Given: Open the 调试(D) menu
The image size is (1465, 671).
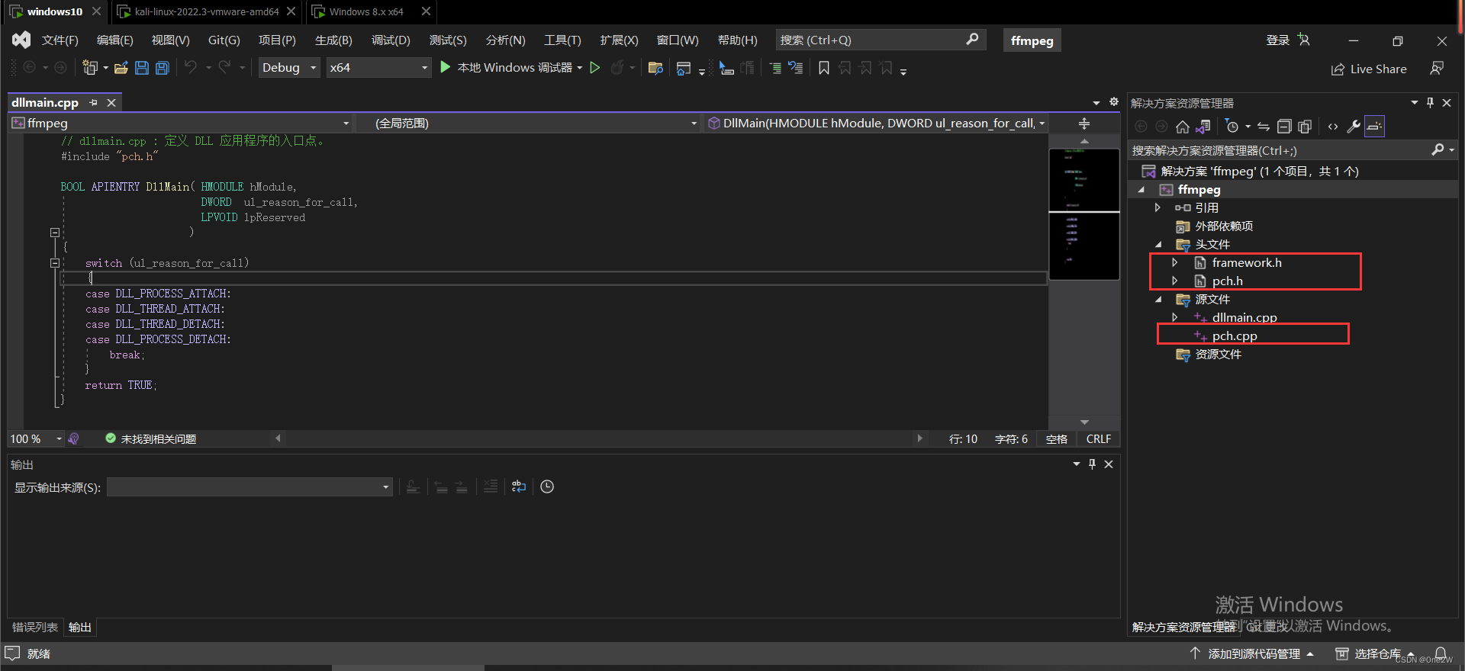Looking at the screenshot, I should pos(391,40).
